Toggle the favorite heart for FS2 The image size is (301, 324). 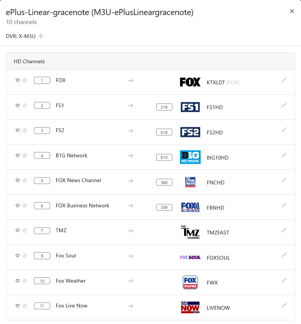tap(17, 130)
